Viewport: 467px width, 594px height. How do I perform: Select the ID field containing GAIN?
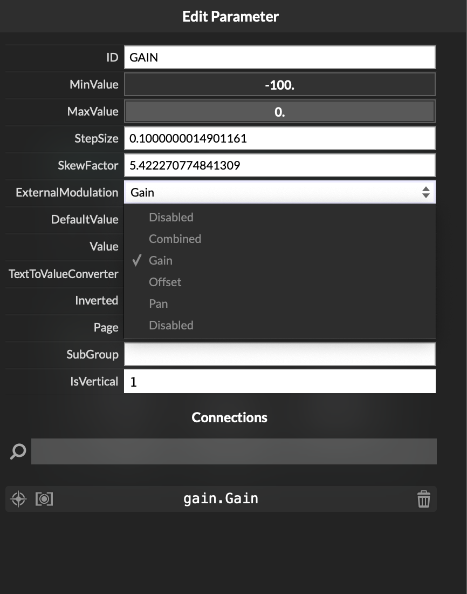280,57
